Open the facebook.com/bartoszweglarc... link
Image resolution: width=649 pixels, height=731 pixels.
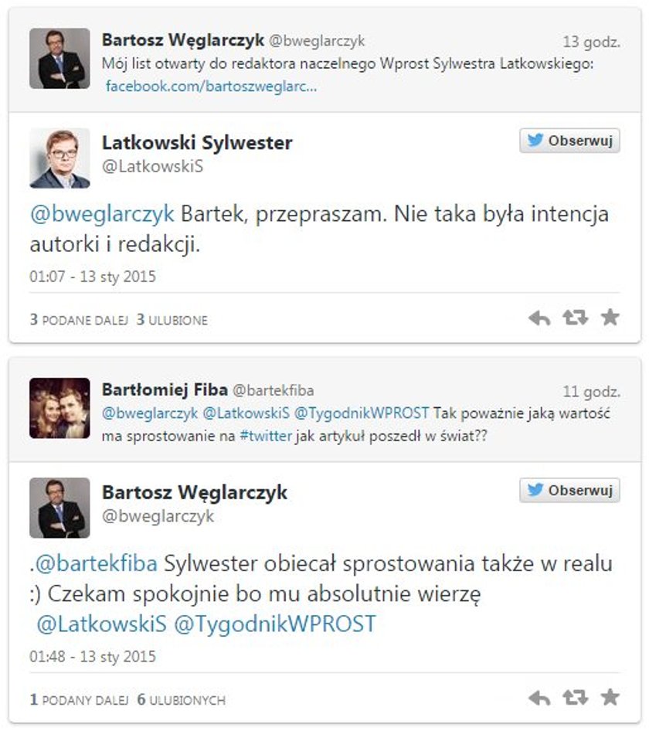(x=211, y=87)
